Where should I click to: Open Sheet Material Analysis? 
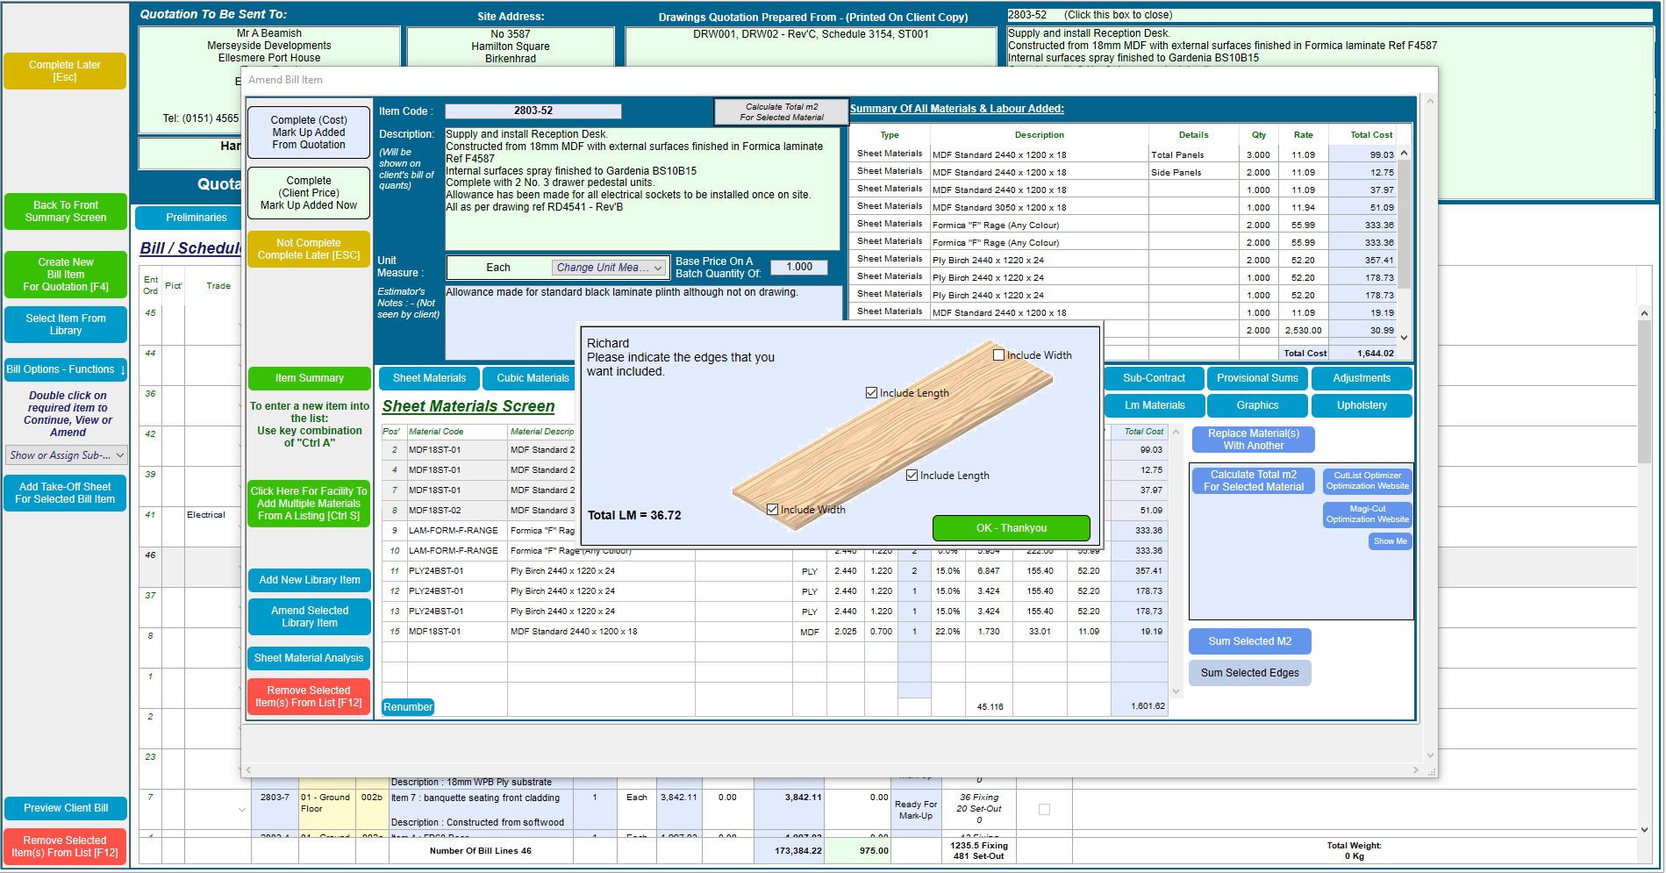point(309,657)
